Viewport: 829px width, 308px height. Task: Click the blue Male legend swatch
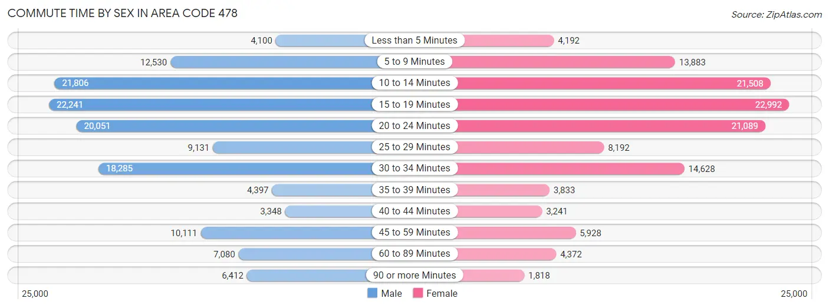point(372,293)
